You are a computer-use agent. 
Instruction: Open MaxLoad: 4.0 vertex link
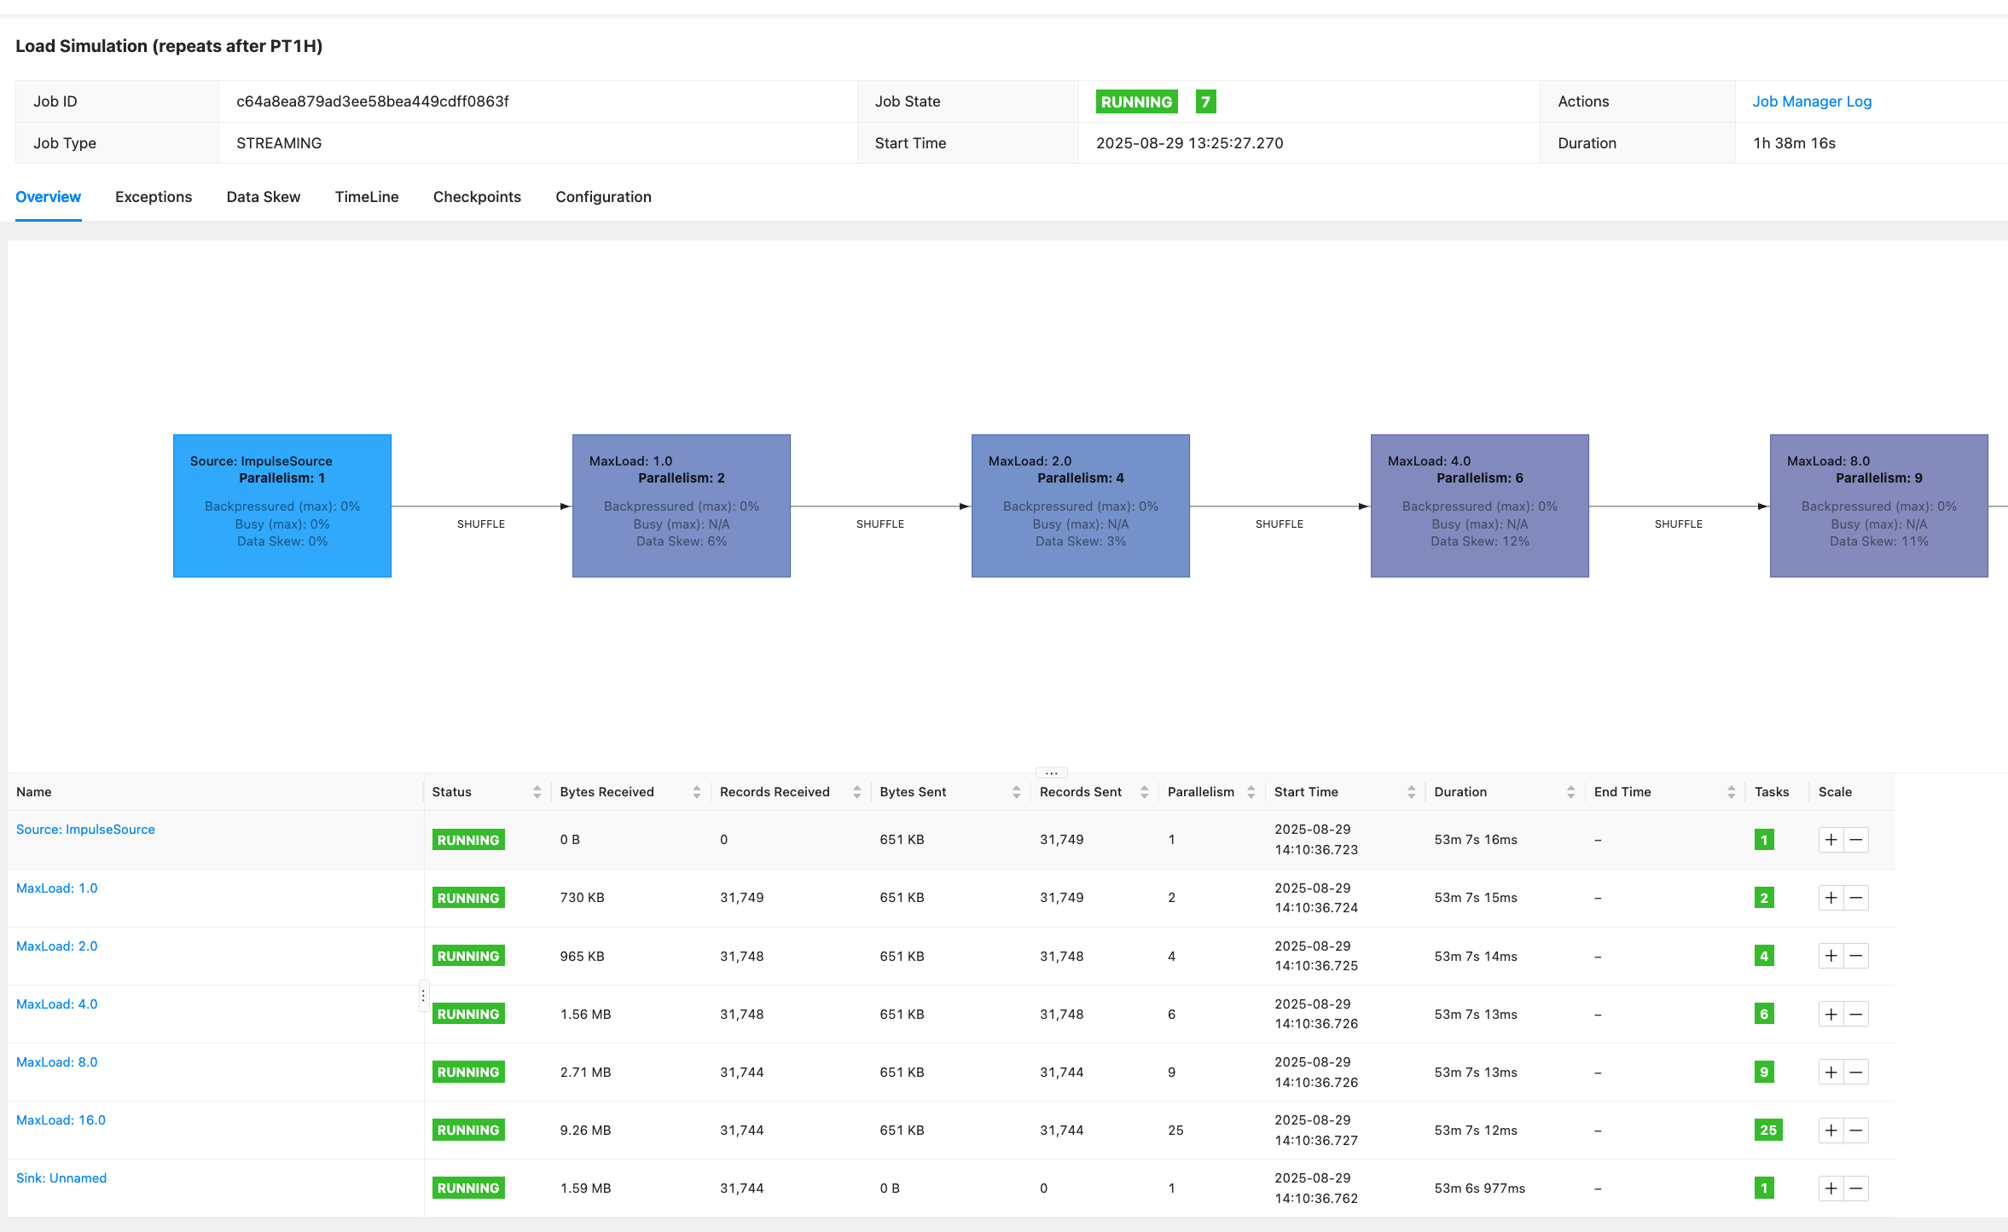(x=56, y=1004)
